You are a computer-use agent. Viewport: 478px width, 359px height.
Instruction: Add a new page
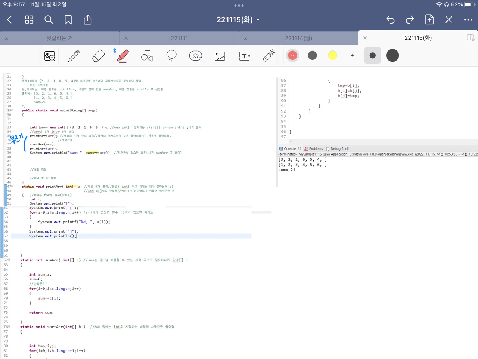[429, 19]
